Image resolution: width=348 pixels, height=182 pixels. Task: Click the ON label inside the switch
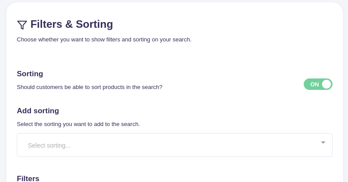[314, 84]
